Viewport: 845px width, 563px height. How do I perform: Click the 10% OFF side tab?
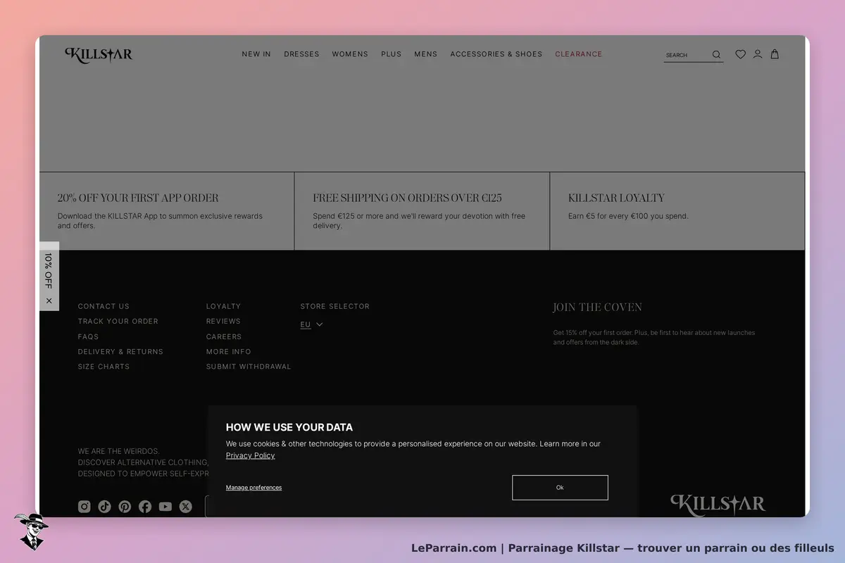49,271
